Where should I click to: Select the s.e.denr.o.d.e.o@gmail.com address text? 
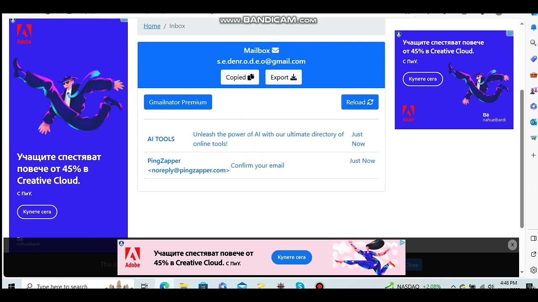(261, 61)
